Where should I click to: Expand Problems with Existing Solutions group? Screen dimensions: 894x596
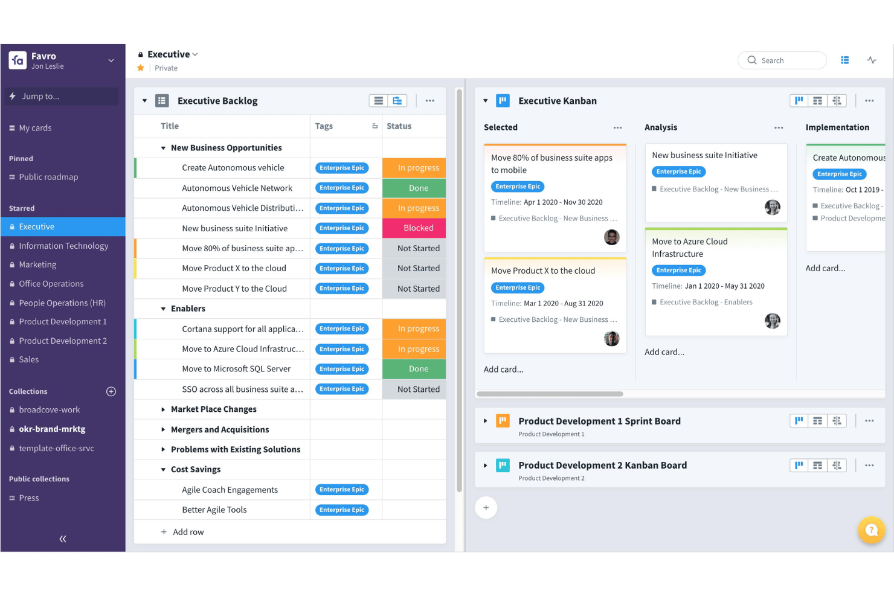tap(163, 450)
